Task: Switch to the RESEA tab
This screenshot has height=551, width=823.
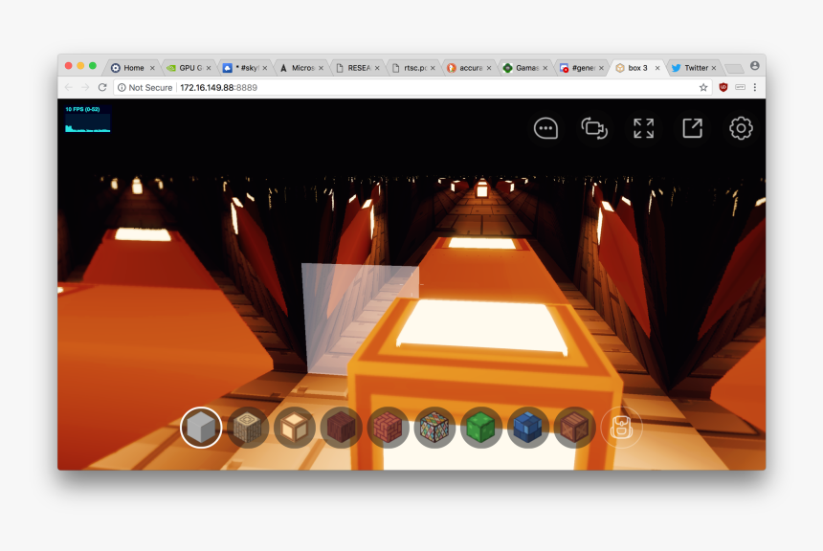Action: point(359,68)
